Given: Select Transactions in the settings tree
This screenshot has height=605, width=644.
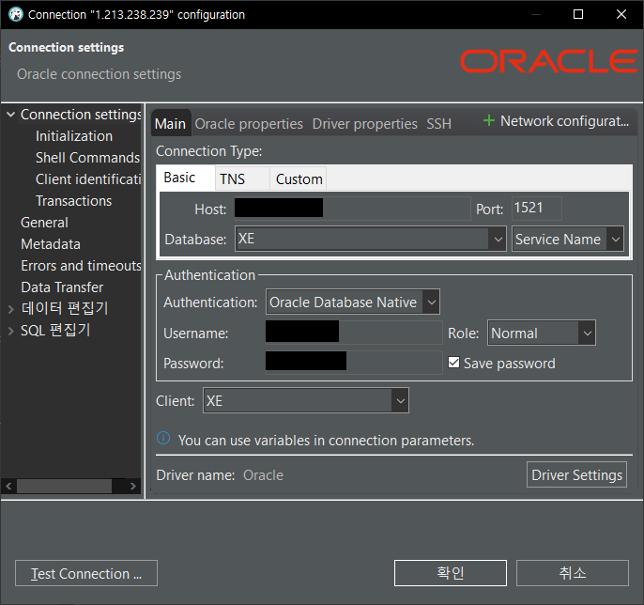Looking at the screenshot, I should (73, 201).
